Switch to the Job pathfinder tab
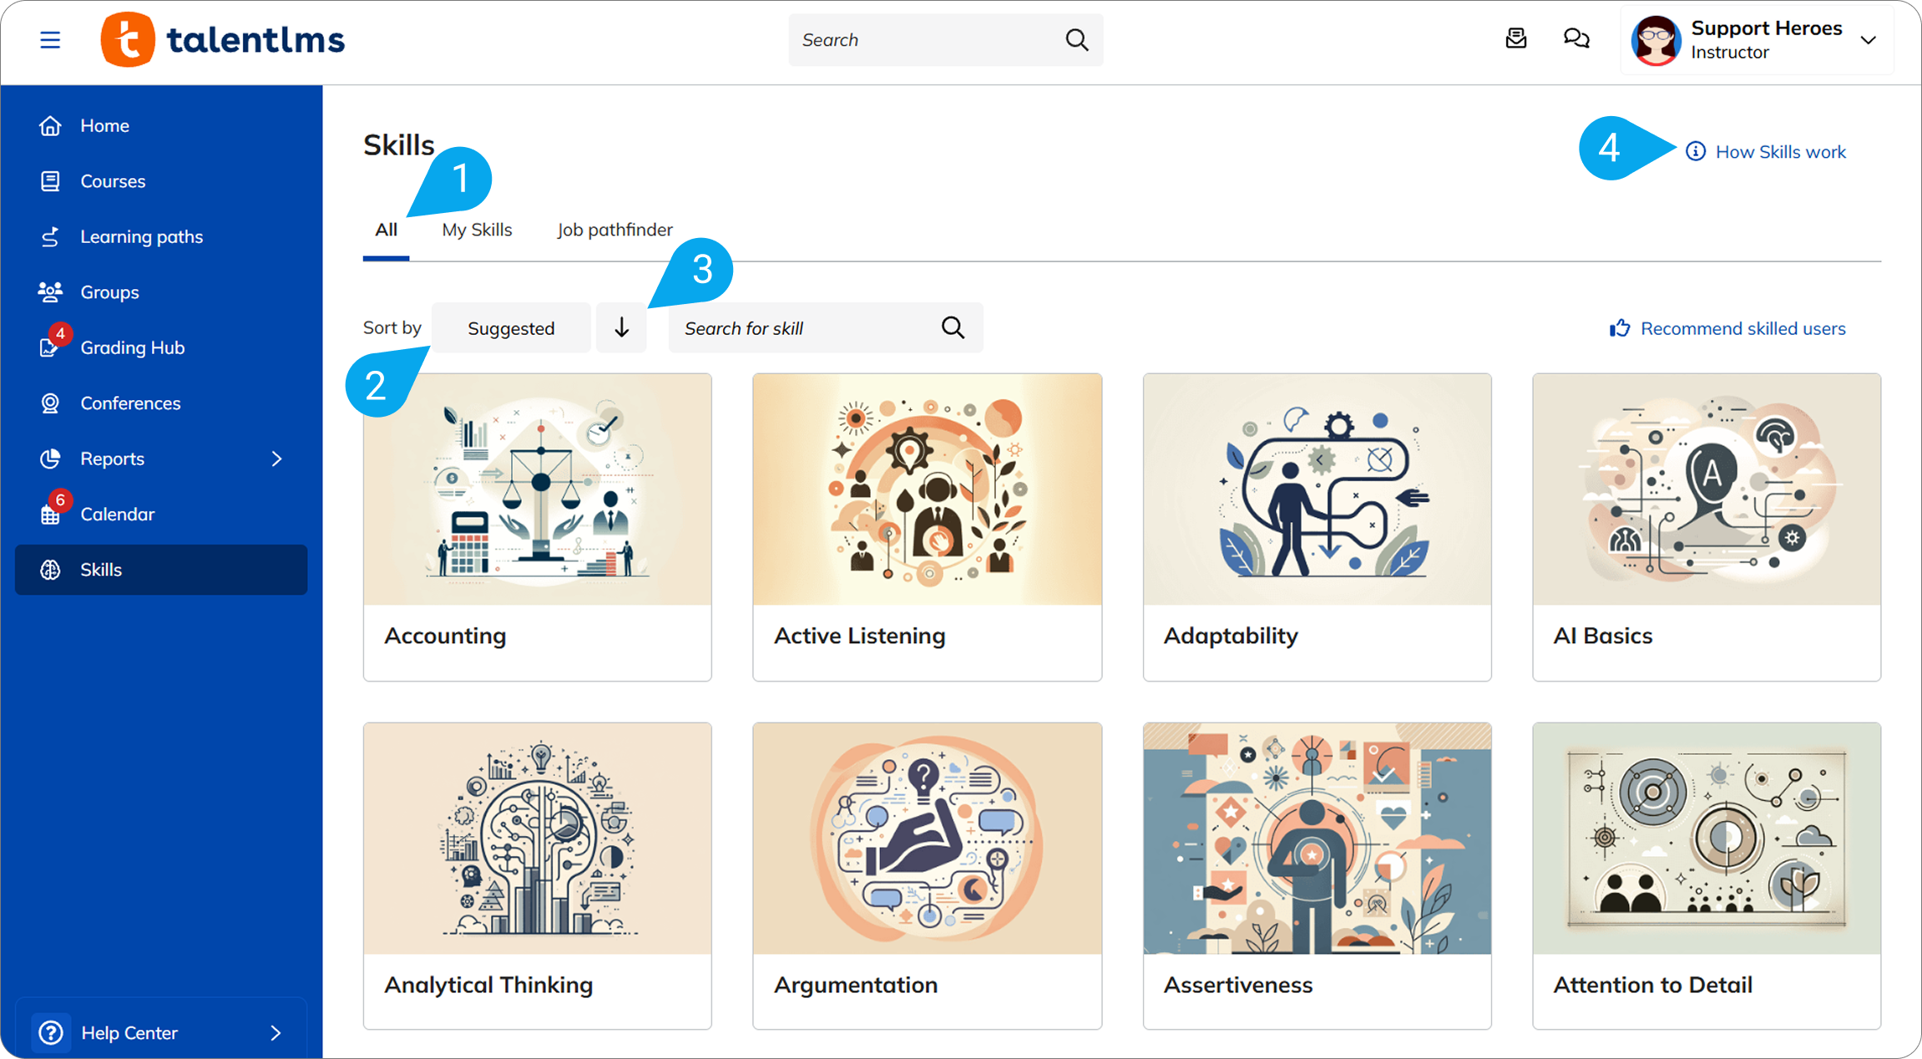The height and width of the screenshot is (1059, 1922). [615, 230]
